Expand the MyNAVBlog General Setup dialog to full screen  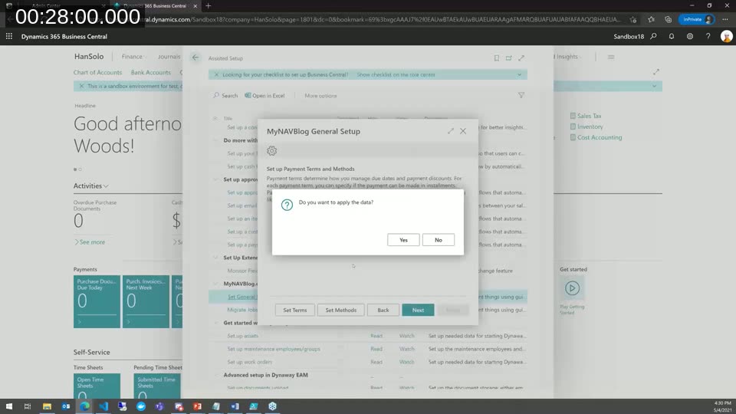pyautogui.click(x=451, y=131)
